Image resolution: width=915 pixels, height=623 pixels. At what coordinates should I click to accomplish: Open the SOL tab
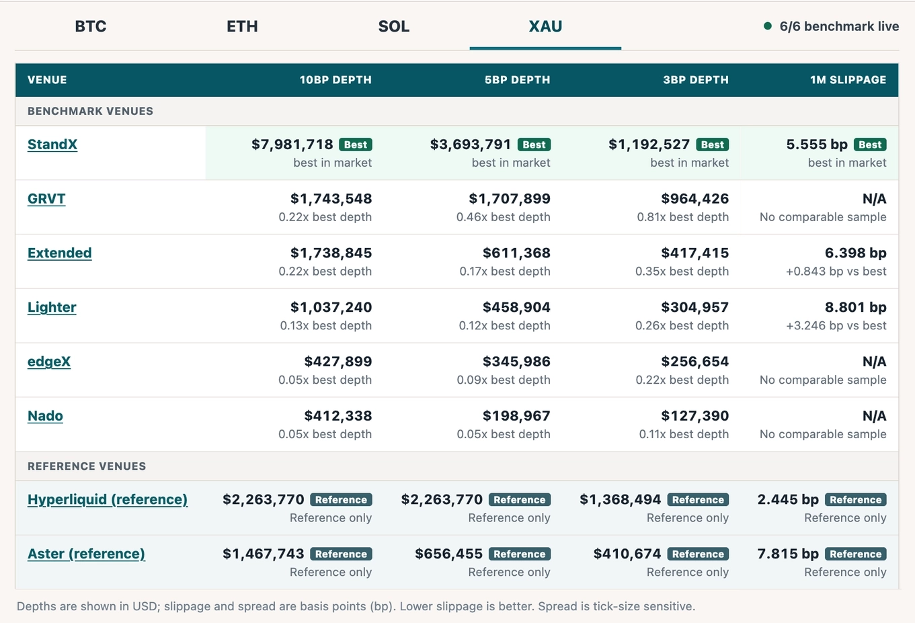tap(394, 26)
